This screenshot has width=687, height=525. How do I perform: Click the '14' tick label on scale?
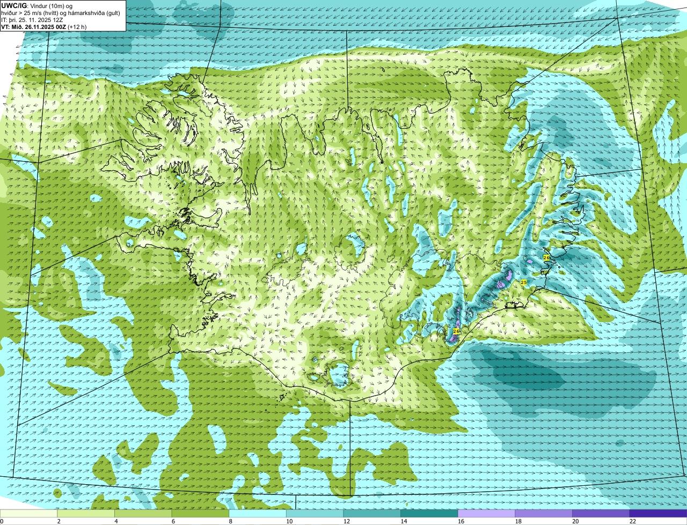[x=404, y=521]
